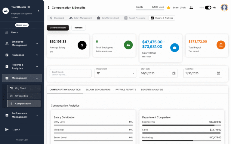The height and width of the screenshot is (144, 231).
Task: Open the Department dropdown
Action: click(115, 73)
